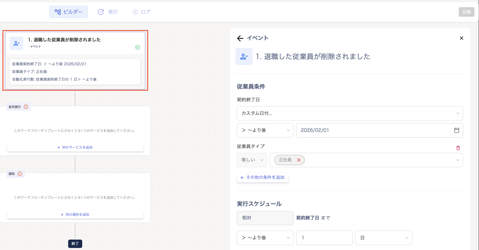Click the employee icon in the panel header

point(244,57)
